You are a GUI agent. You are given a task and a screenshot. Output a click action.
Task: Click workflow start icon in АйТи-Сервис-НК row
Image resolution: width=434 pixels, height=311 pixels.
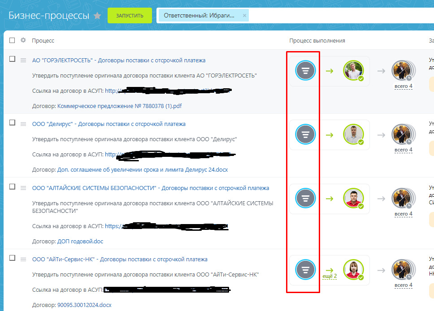[305, 269]
